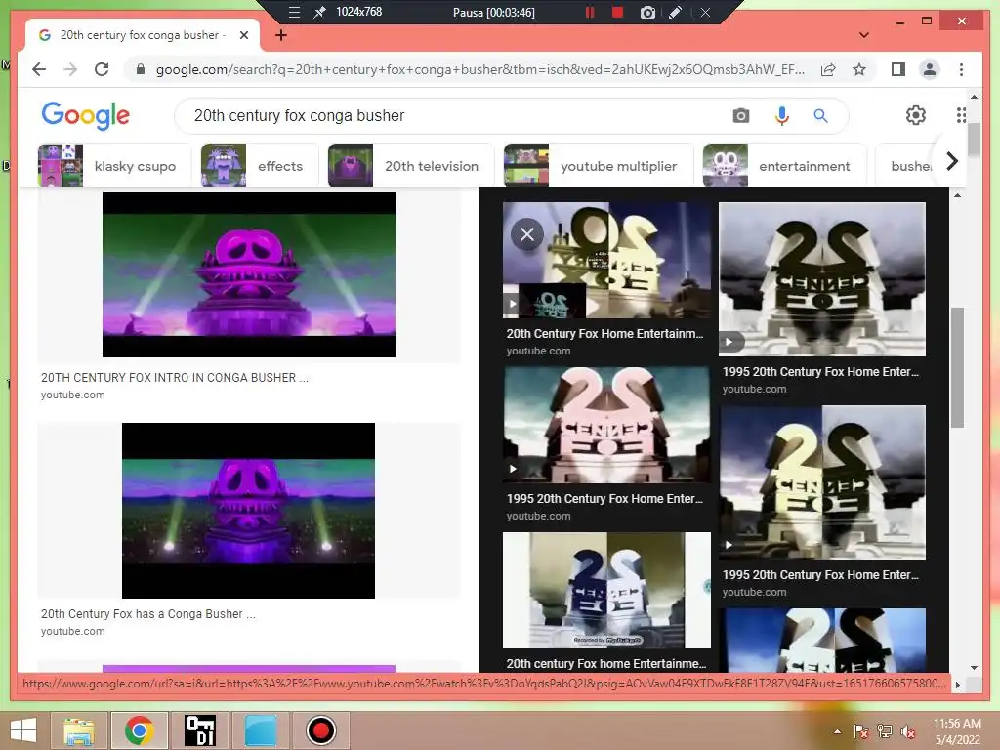Click 20th Century Fox Home Entertainm... title link
Image resolution: width=1000 pixels, height=750 pixels.
pos(604,334)
